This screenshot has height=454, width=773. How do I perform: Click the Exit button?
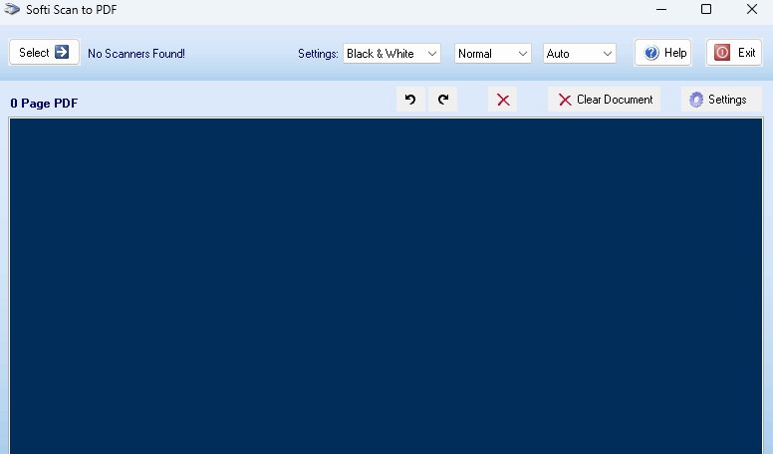pos(734,52)
